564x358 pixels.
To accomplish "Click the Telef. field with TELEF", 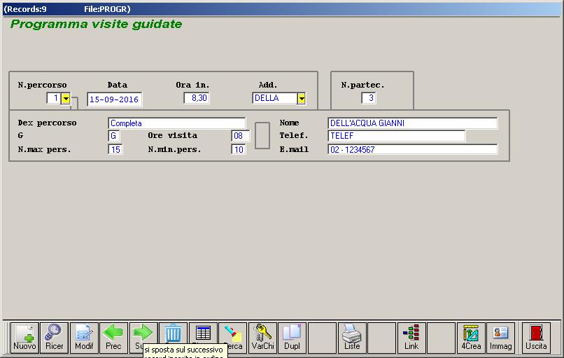I will pos(396,136).
